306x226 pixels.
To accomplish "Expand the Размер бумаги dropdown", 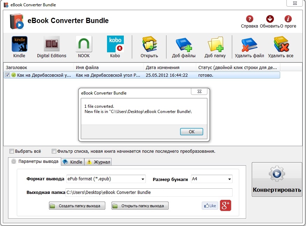I will [x=229, y=179].
